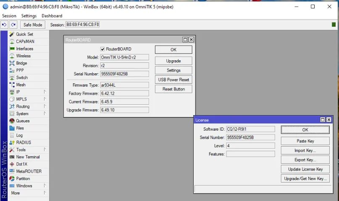339x201 pixels.
Task: Expand the MPLS submenu arrow
Action: (x=45, y=99)
